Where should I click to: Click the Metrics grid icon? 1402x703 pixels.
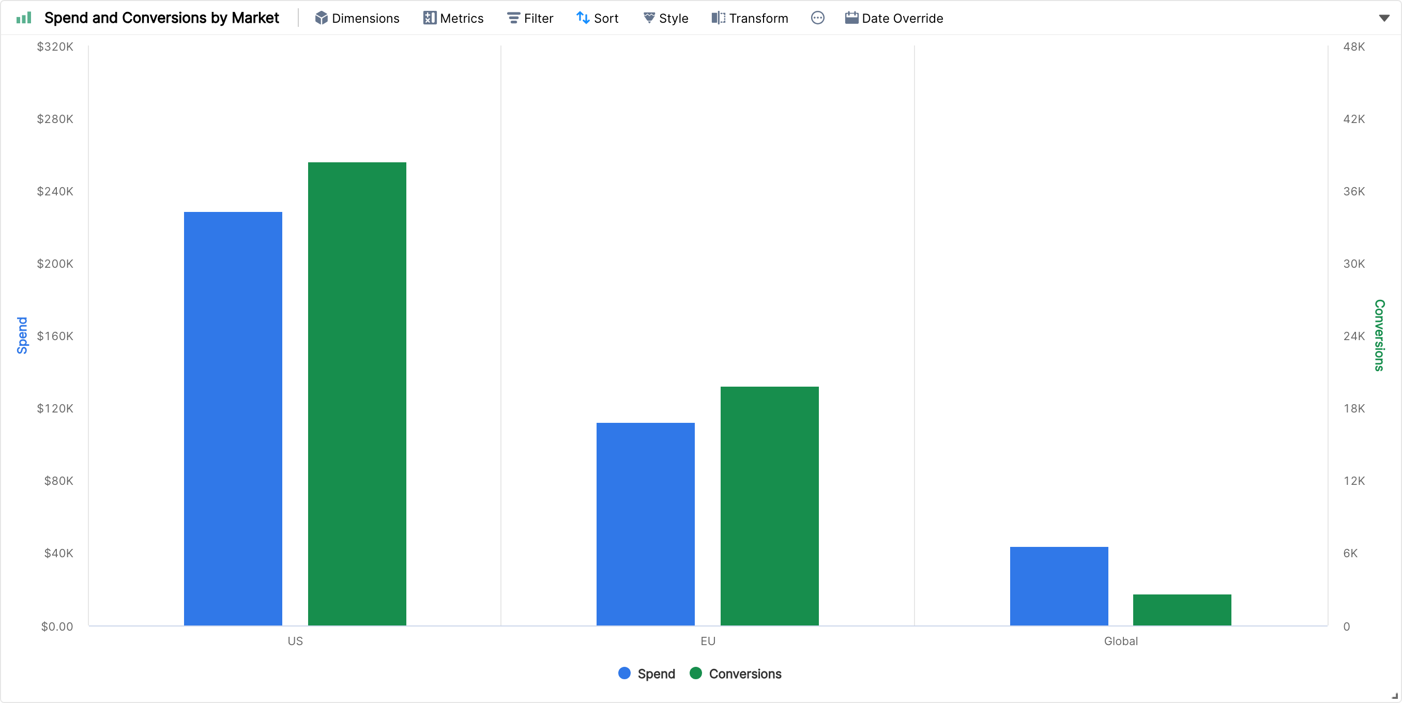click(x=430, y=18)
